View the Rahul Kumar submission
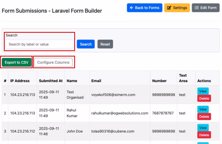This screenshot has width=222, height=144. point(203,109)
